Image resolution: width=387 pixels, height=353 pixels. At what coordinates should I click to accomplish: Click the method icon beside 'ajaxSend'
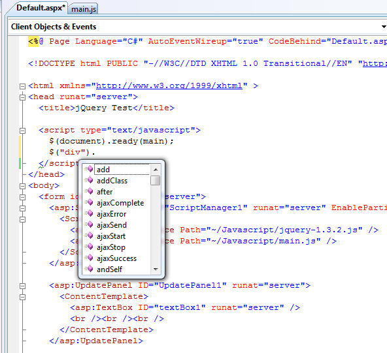pos(89,224)
